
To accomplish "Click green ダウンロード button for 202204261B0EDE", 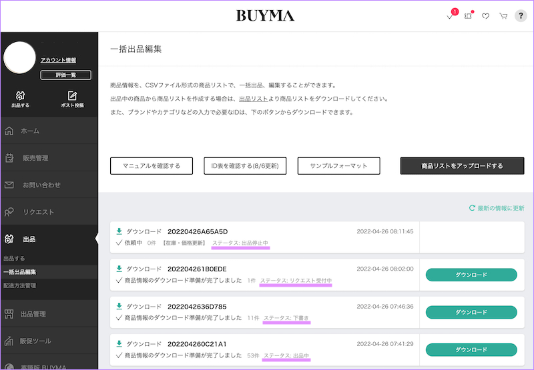I will (471, 274).
